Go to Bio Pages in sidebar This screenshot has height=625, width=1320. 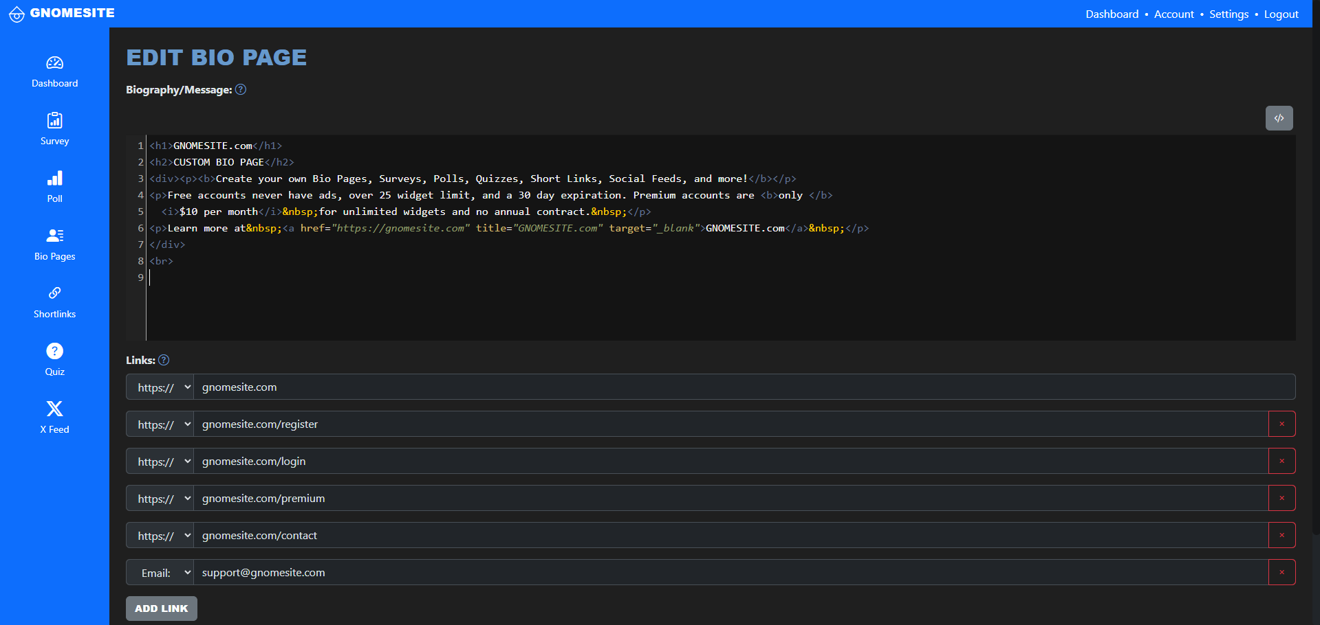(55, 245)
